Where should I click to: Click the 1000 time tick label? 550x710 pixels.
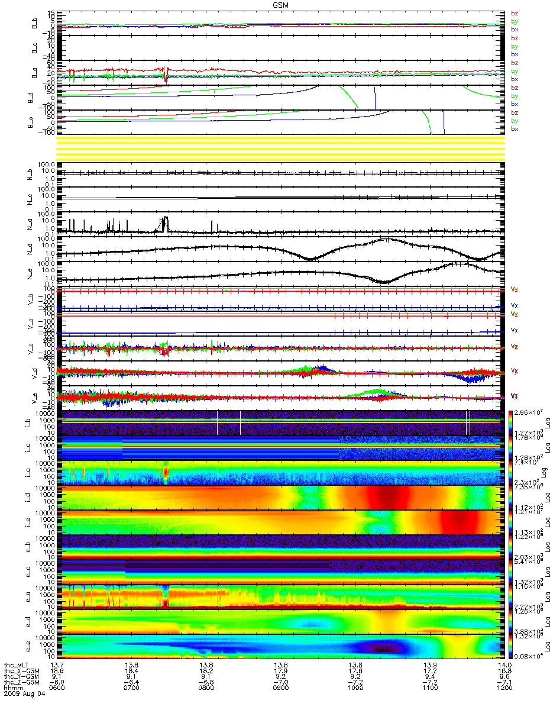coord(355,689)
